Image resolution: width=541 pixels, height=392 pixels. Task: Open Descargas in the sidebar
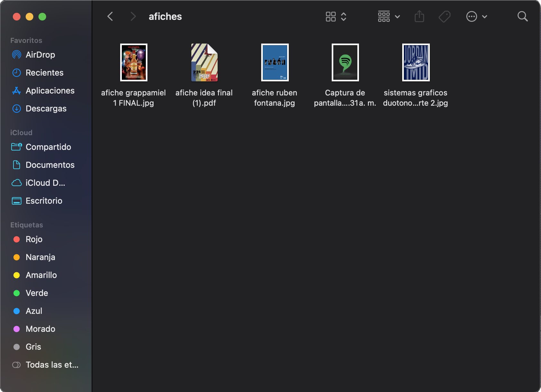[x=46, y=109]
